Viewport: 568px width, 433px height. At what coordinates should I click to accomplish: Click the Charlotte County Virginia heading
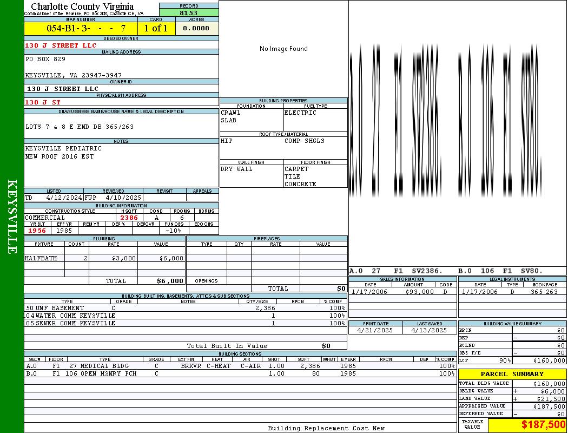[x=82, y=6]
